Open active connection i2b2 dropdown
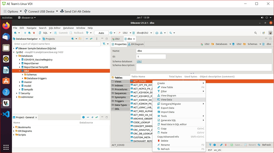The height and width of the screenshot is (153, 274). coord(131,33)
